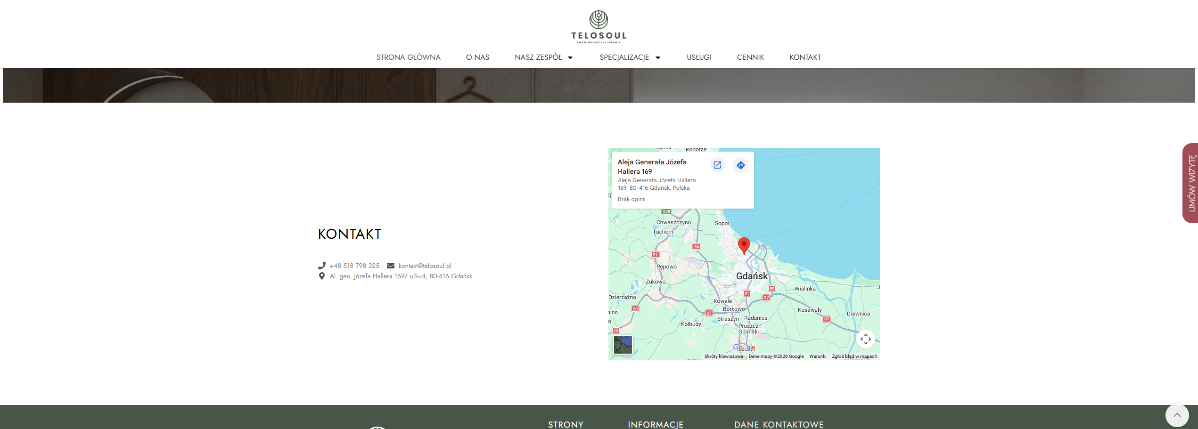Click the Telosoul logo in header
Image resolution: width=1198 pixels, height=429 pixels.
(x=599, y=27)
